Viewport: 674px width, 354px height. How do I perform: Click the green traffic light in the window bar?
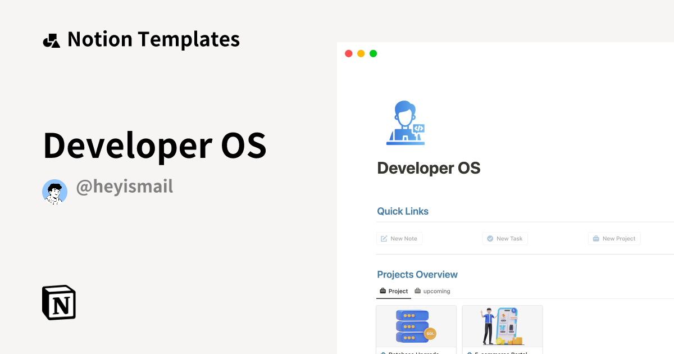[373, 53]
